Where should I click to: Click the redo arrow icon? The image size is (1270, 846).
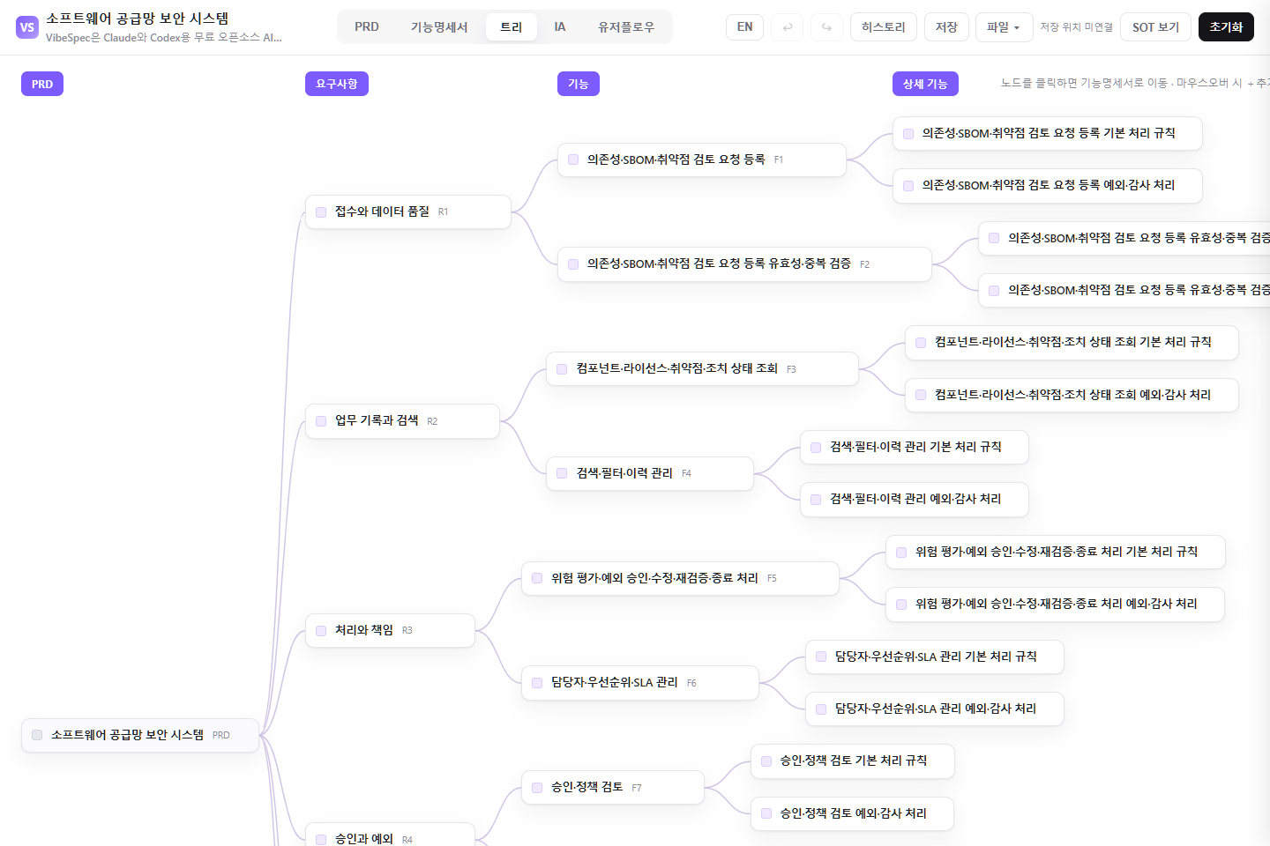[x=826, y=27]
